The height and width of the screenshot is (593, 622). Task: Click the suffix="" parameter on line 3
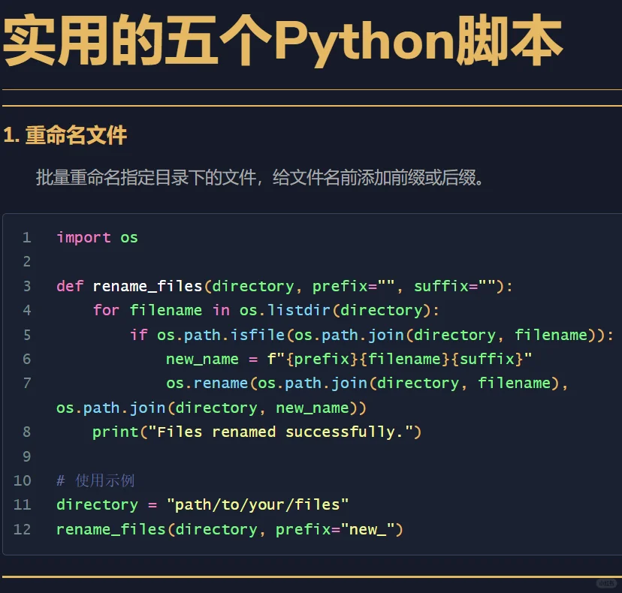click(x=451, y=286)
